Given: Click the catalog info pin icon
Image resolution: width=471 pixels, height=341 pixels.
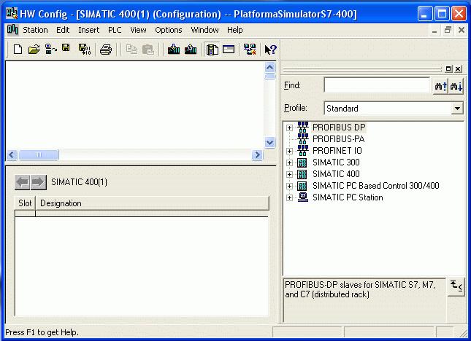Looking at the screenshot, I should pos(456,286).
